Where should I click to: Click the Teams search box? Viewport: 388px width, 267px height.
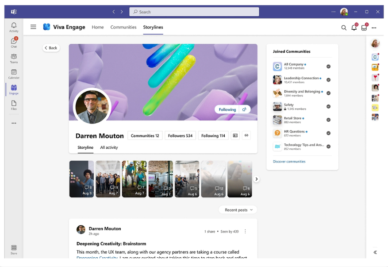194,12
